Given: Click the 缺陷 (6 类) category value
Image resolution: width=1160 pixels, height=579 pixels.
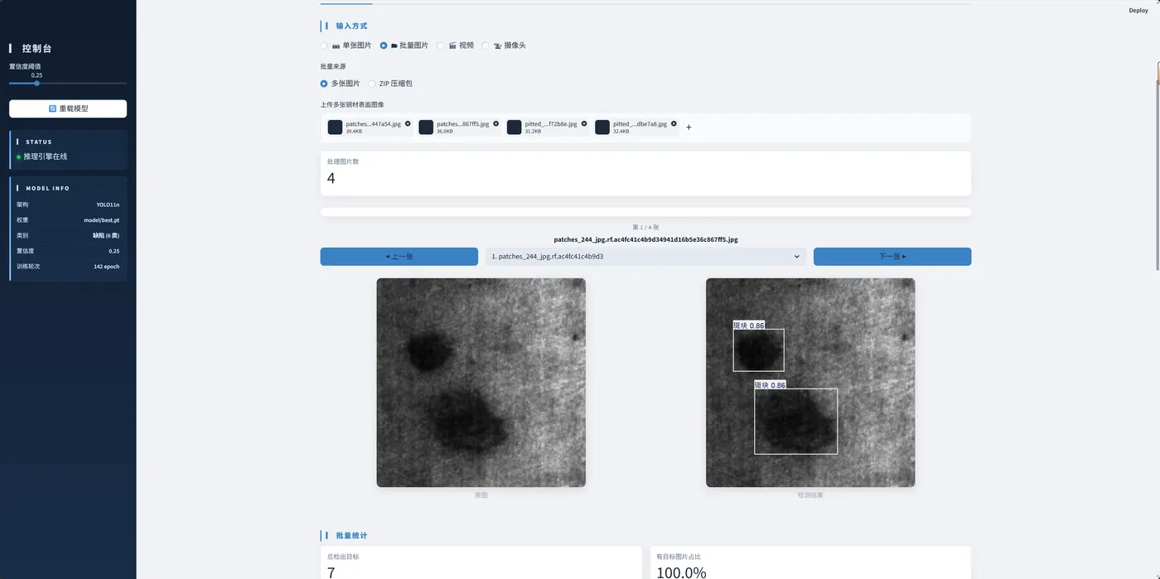Looking at the screenshot, I should click(106, 235).
